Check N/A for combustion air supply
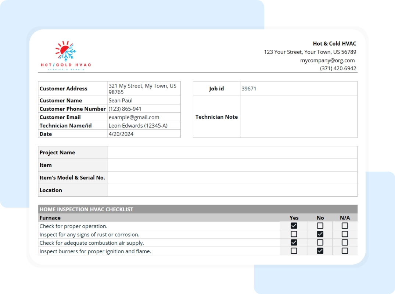Image resolution: width=395 pixels, height=294 pixels. coord(344,243)
